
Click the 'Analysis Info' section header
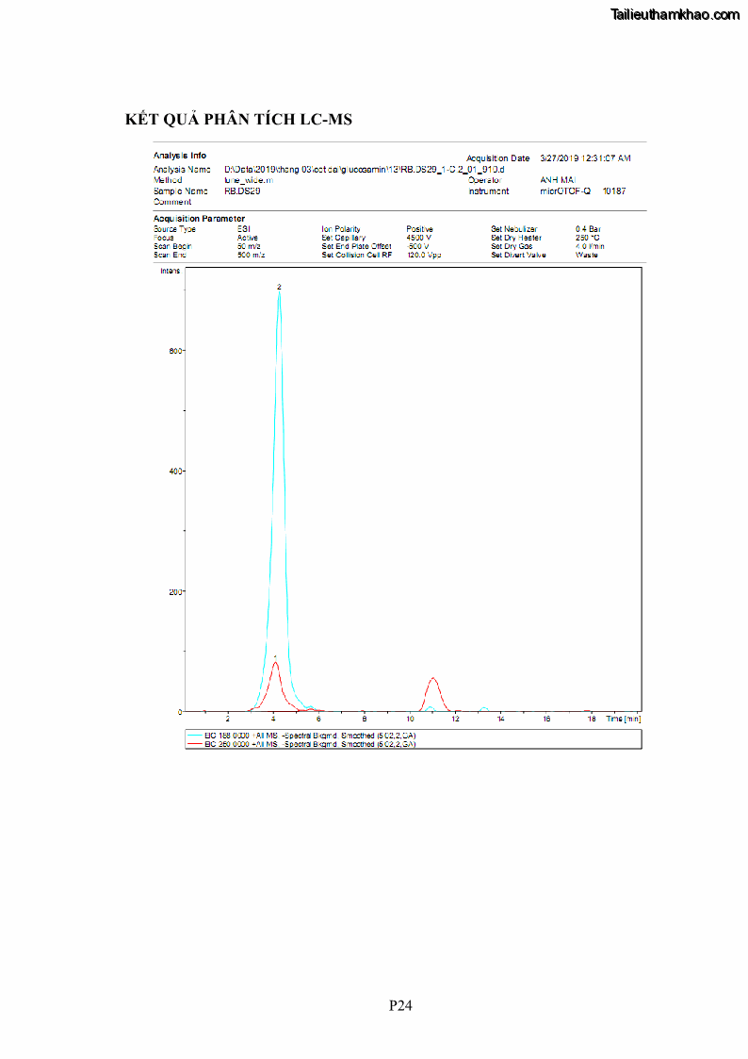coord(180,156)
